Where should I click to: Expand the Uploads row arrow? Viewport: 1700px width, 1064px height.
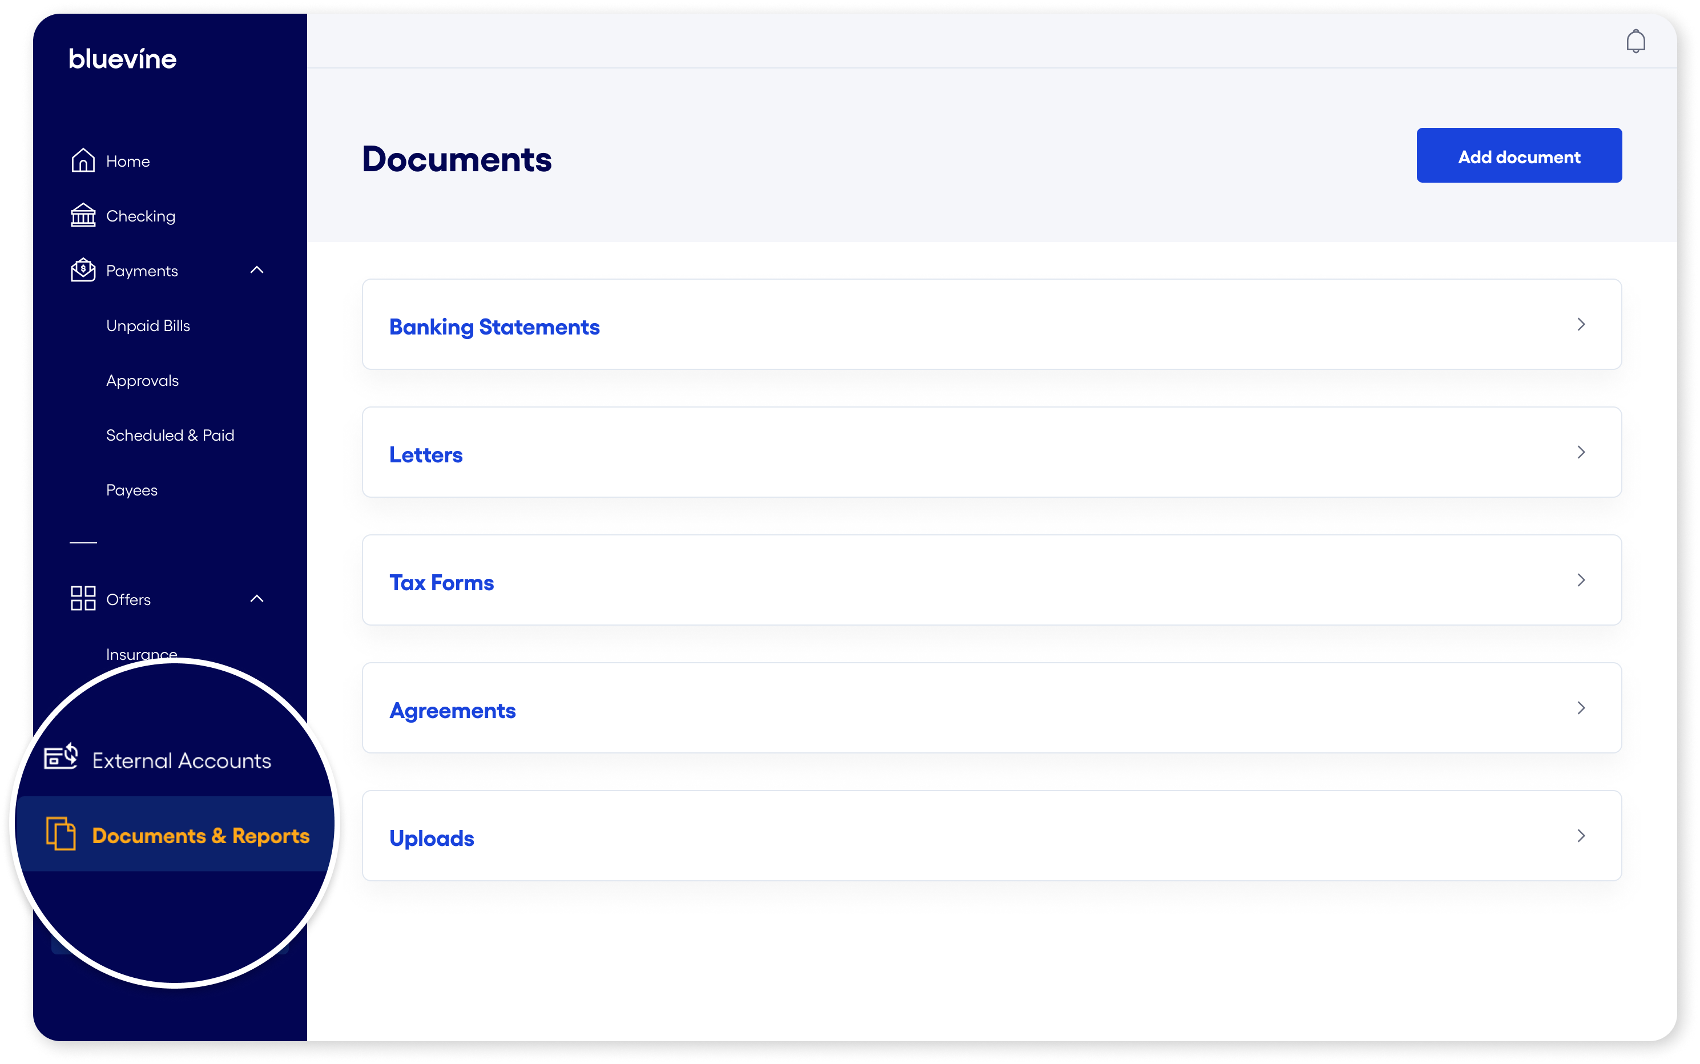(1582, 836)
